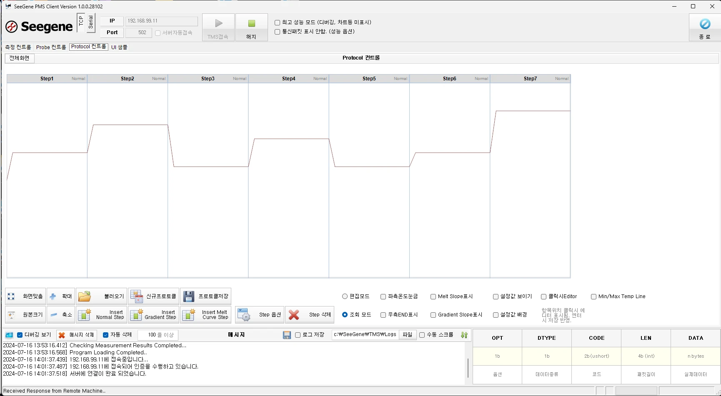This screenshot has height=396, width=721.
Task: Select the 편집모드 radio button
Action: point(345,296)
